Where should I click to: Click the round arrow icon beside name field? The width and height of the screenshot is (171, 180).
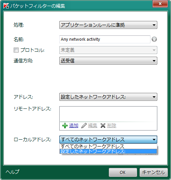click(x=154, y=39)
